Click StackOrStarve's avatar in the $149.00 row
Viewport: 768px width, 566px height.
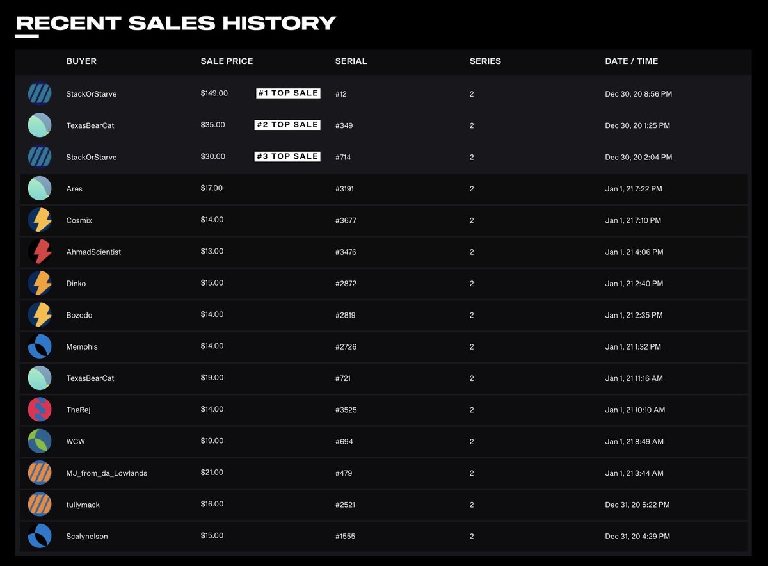tap(40, 93)
